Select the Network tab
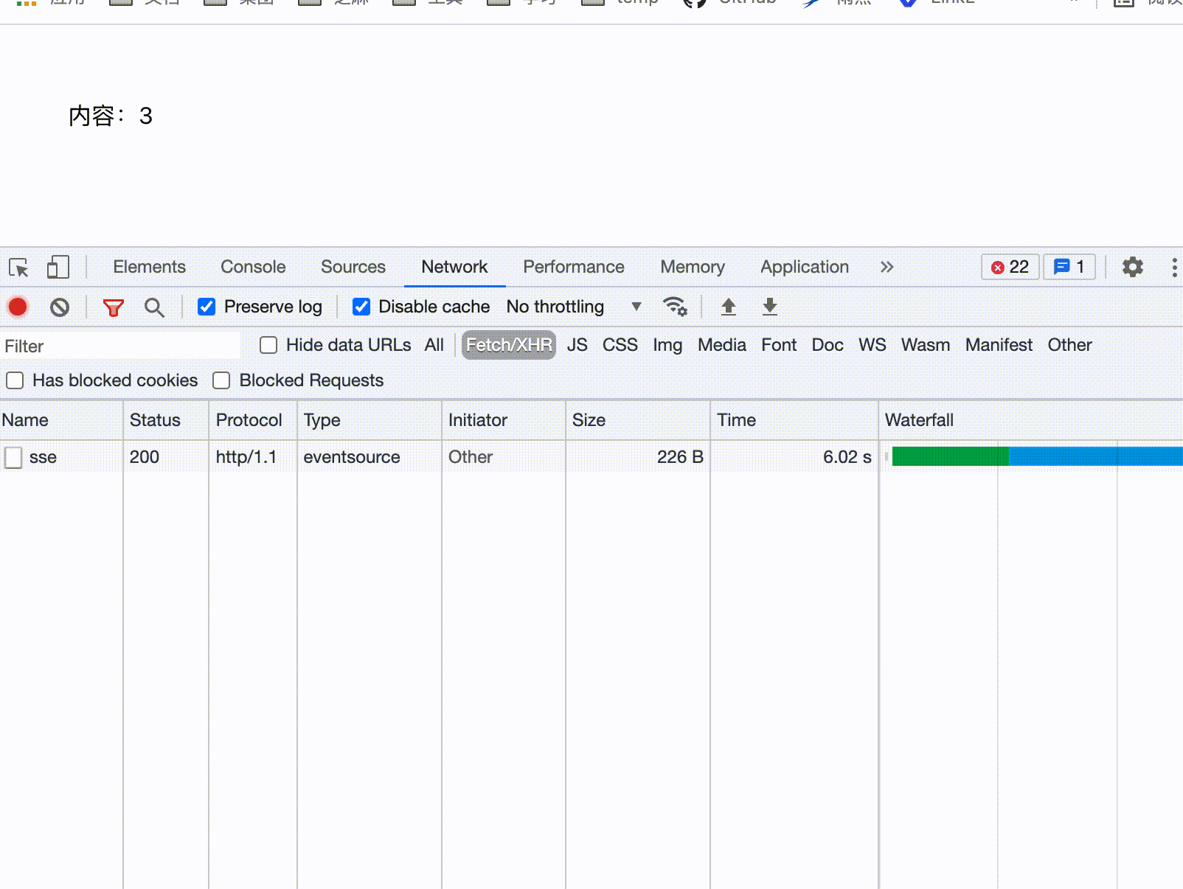The image size is (1183, 889). pos(454,267)
